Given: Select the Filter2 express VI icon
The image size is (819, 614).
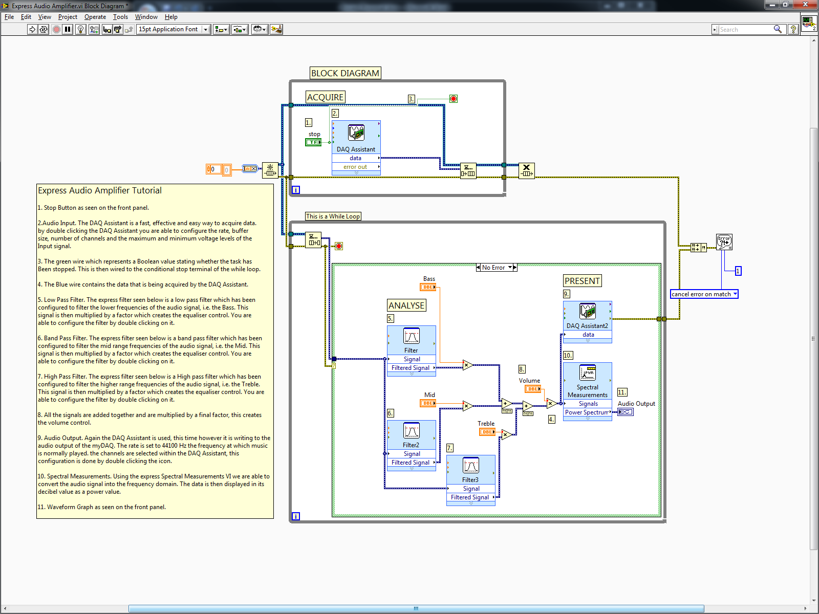Looking at the screenshot, I should (x=412, y=431).
